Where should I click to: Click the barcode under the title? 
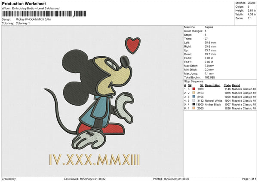(36, 14)
